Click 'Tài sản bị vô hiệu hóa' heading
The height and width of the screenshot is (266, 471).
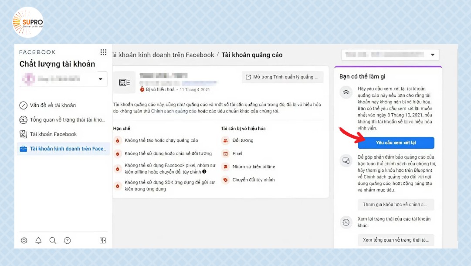tap(243, 128)
